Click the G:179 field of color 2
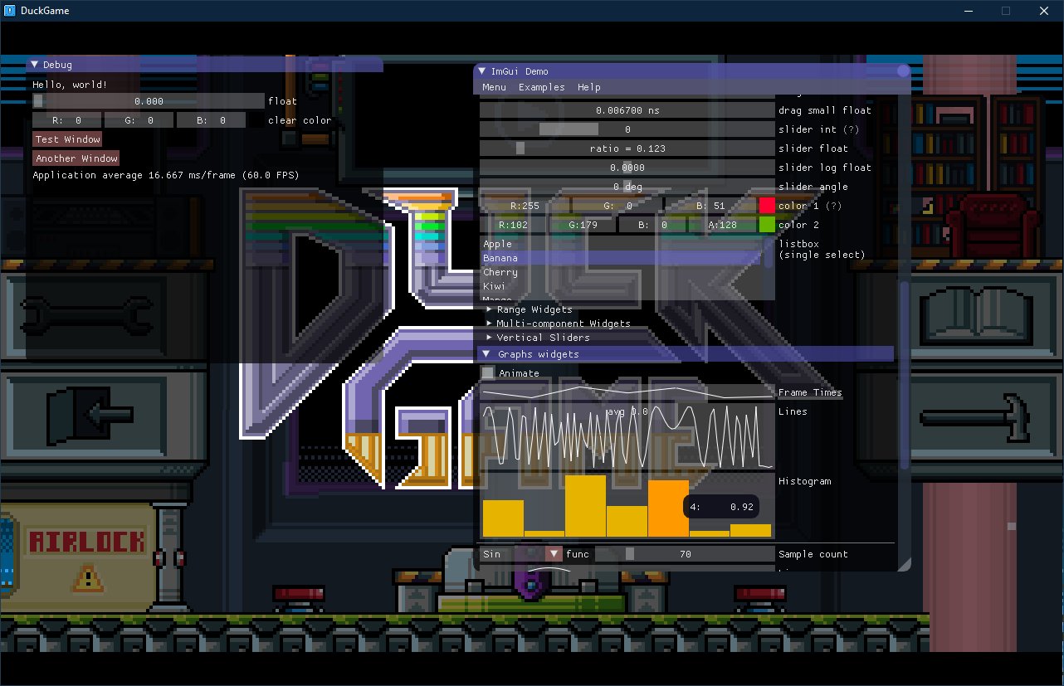This screenshot has width=1064, height=686. (x=583, y=225)
